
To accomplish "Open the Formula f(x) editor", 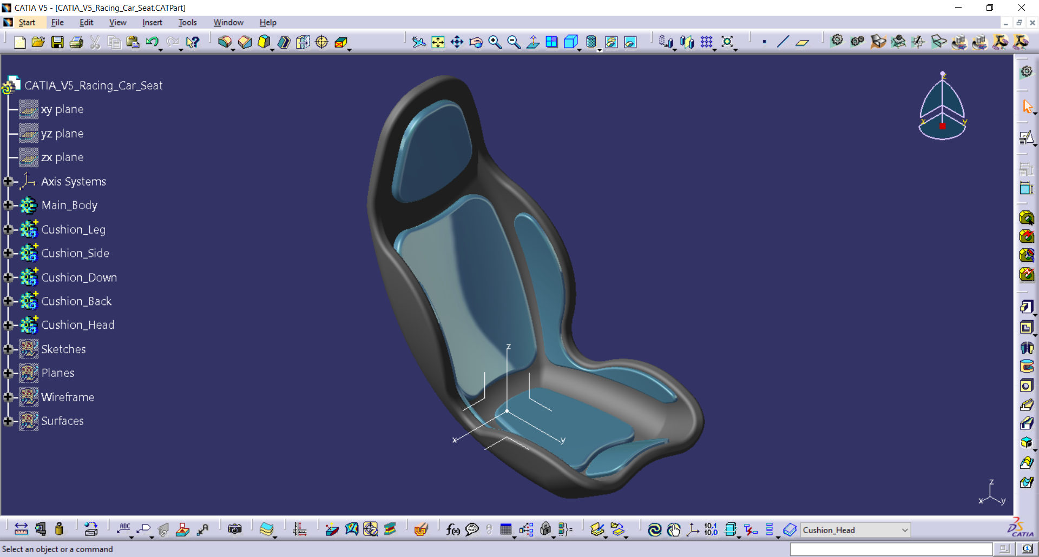I will click(453, 529).
